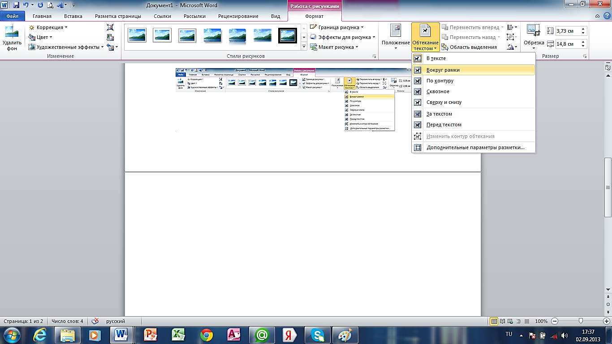Open the Rotate objects icon dropdown
The width and height of the screenshot is (612, 344).
[512, 47]
